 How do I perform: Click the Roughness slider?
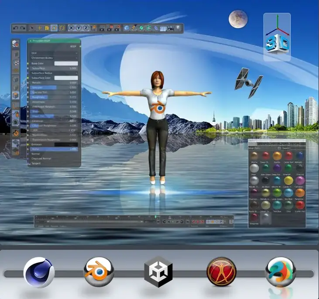click(x=54, y=97)
